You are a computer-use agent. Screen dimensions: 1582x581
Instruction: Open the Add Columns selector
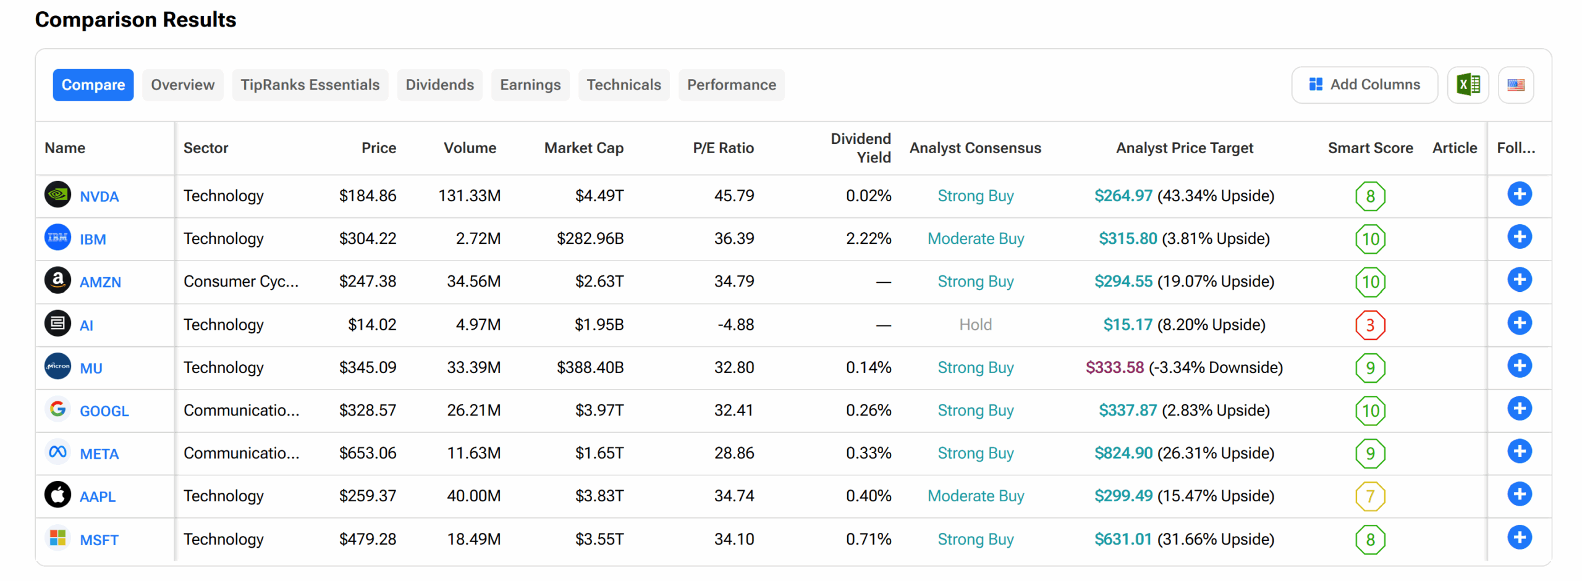click(x=1363, y=85)
